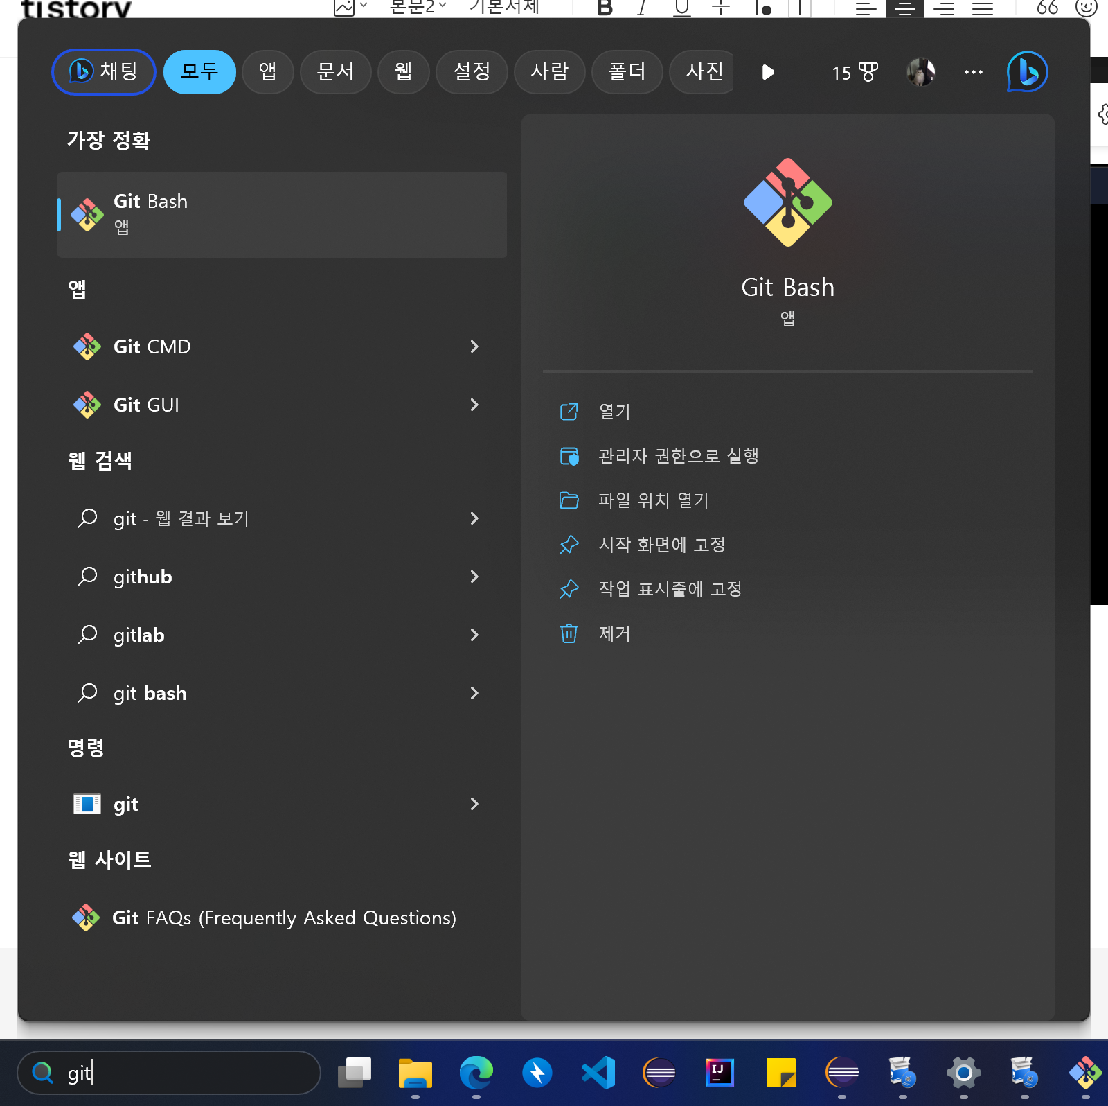The width and height of the screenshot is (1108, 1106).
Task: Click 파일 위치 열기
Action: tap(788, 500)
